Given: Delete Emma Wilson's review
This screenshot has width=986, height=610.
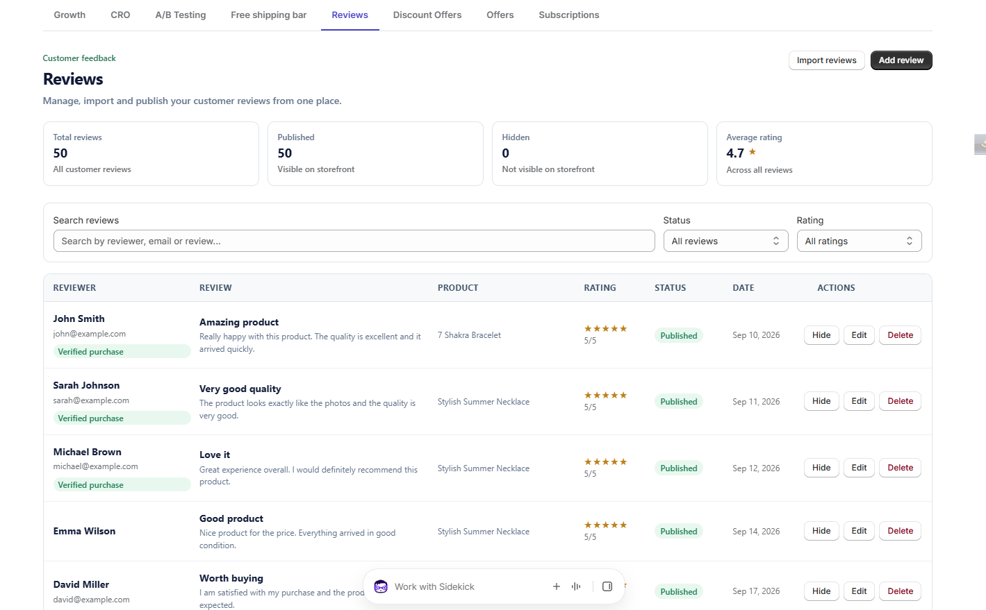Looking at the screenshot, I should click(x=901, y=531).
